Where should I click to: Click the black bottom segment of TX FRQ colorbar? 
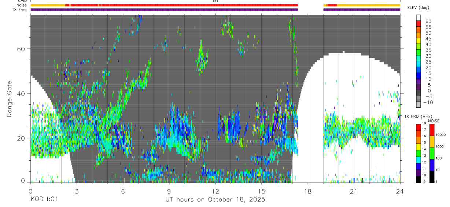[x=419, y=179]
